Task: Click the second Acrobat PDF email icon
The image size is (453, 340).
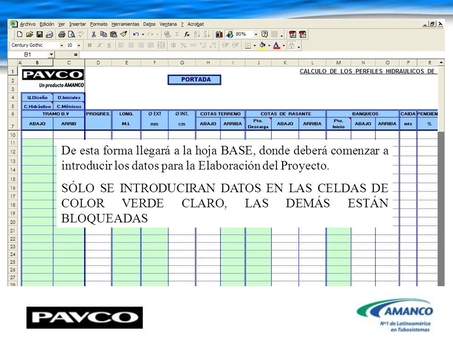Action: point(302,34)
